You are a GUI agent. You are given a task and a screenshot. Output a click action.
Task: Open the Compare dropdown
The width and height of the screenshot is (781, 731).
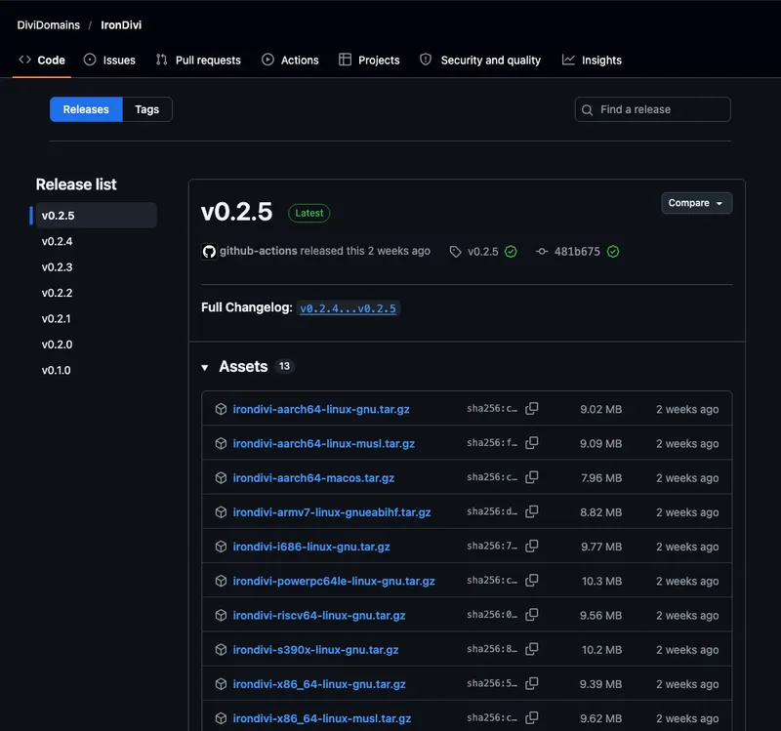click(696, 203)
